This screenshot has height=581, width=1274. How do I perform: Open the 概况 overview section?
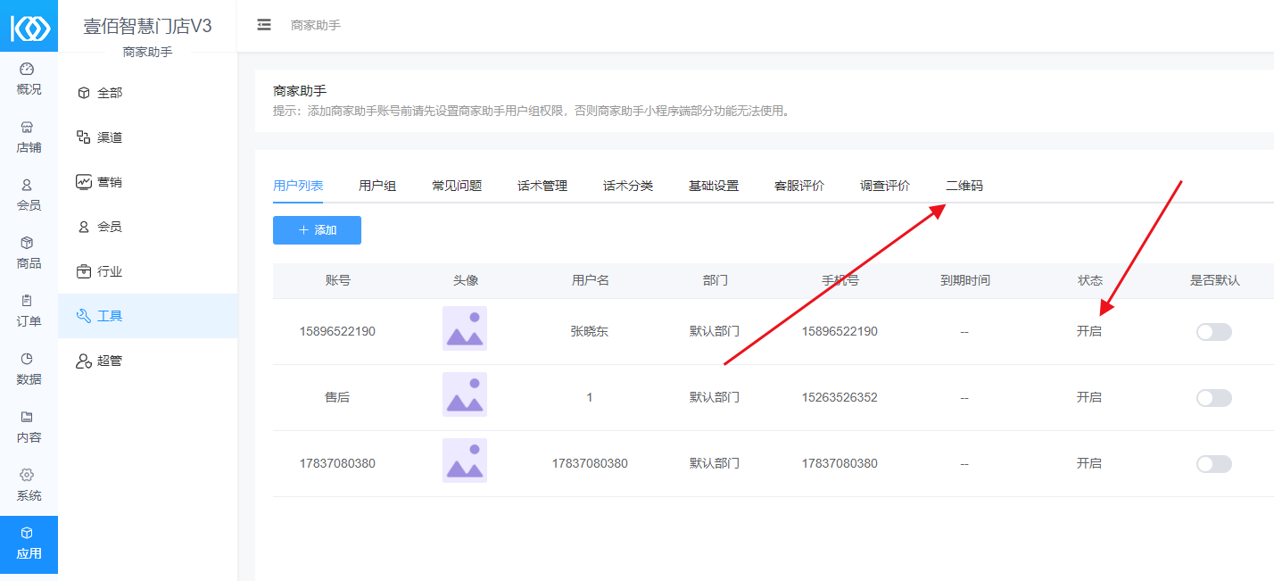[29, 79]
